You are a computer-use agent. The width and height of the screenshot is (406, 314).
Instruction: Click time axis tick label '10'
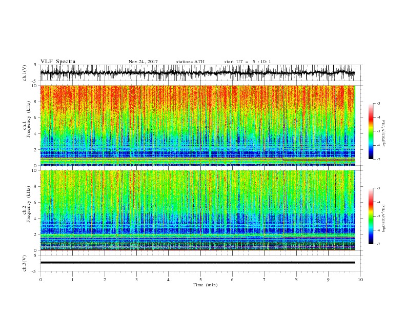click(x=360, y=280)
